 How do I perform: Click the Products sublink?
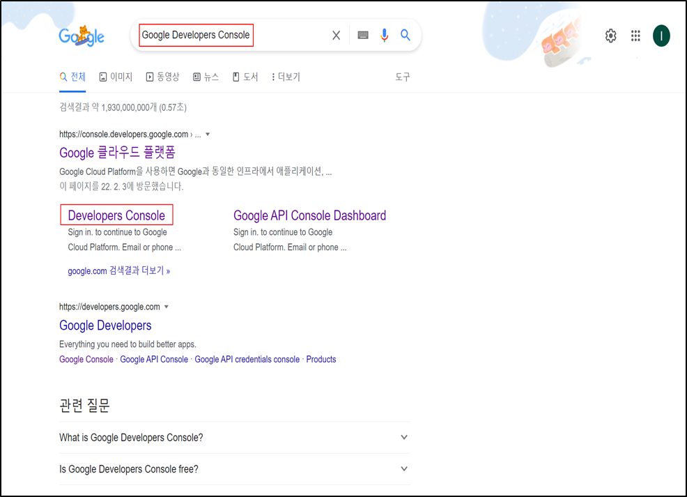321,360
